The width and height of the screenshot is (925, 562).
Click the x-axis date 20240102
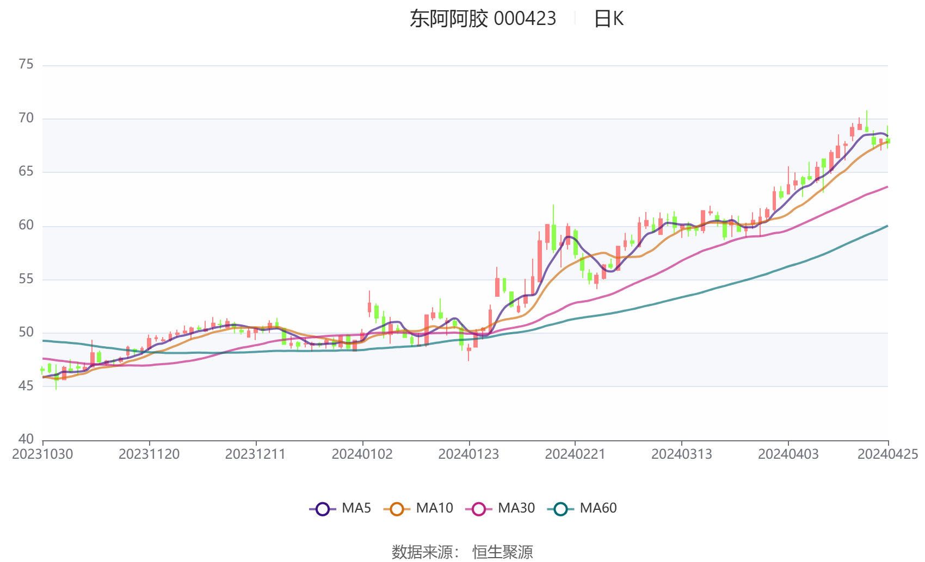[x=362, y=454]
